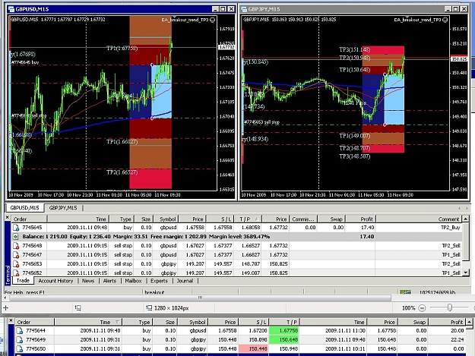Click the crosshair cursor position icon
This screenshot has height=356, width=475.
click(6, 308)
